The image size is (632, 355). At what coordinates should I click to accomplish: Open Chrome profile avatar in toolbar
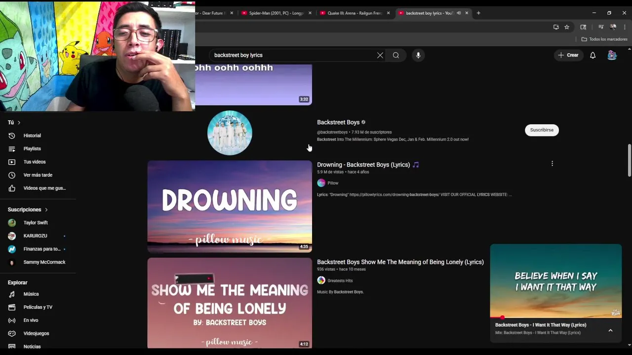point(613,27)
